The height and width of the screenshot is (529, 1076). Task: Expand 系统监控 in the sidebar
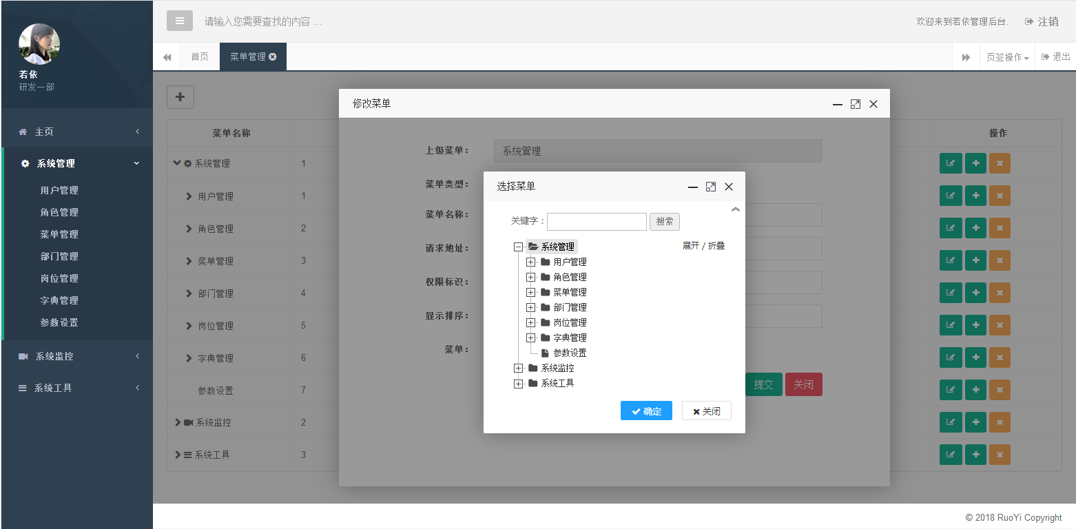click(77, 356)
